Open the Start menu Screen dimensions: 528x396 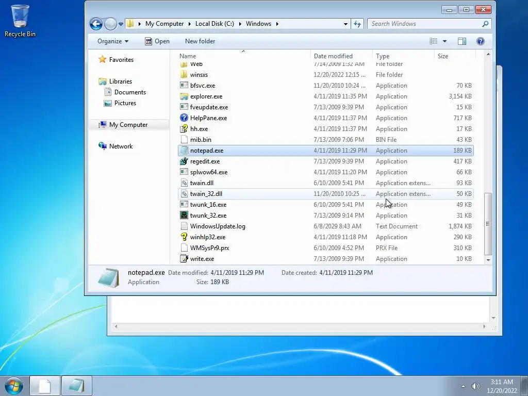pos(14,386)
